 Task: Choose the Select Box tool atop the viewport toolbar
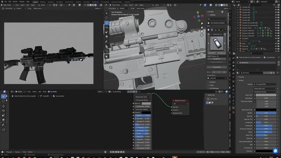point(107,13)
